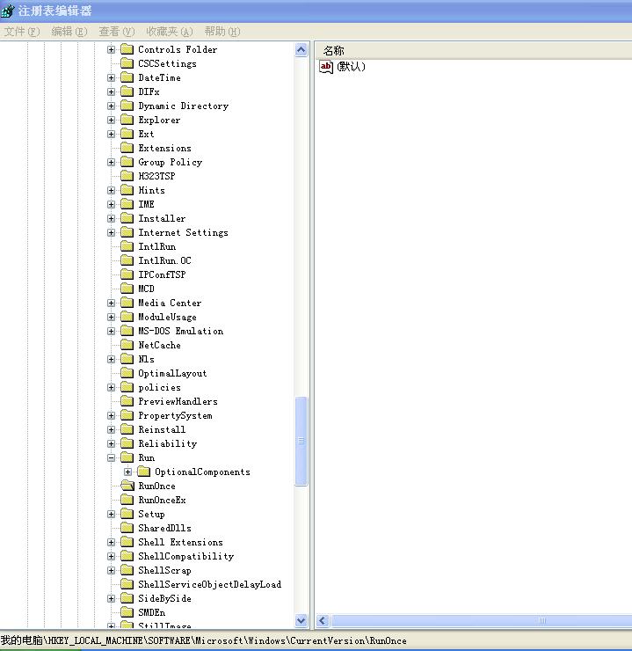
Task: Click the Run folder icon
Action: click(127, 457)
